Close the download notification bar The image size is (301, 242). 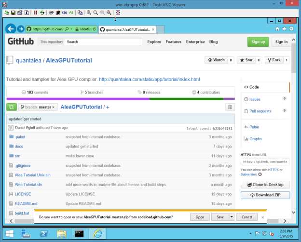[262, 217]
